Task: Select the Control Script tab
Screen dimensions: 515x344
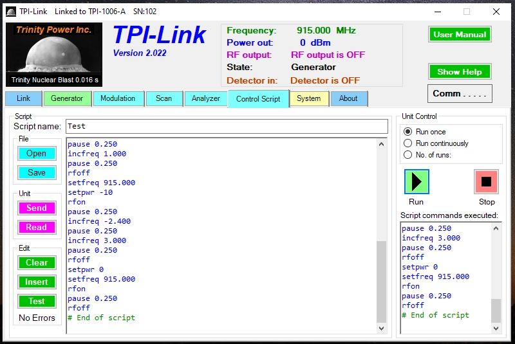Action: click(x=258, y=99)
